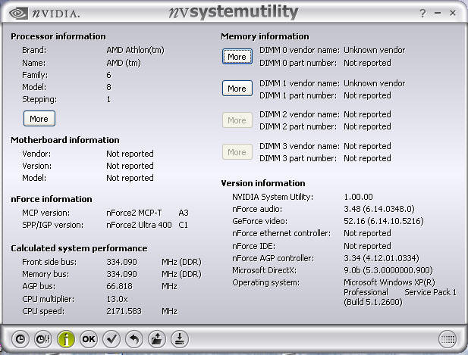
Task: Open the clock settings icon in bottom toolbar
Action: [x=20, y=339]
